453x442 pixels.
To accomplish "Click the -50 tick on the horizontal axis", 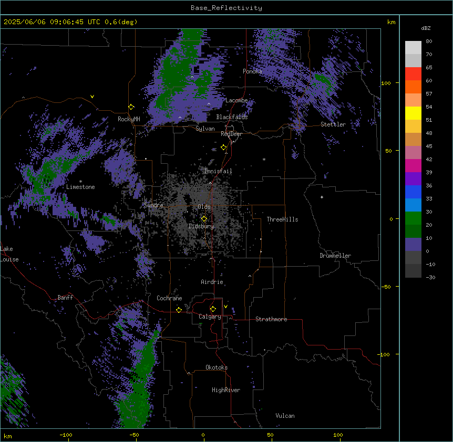I will (134, 435).
